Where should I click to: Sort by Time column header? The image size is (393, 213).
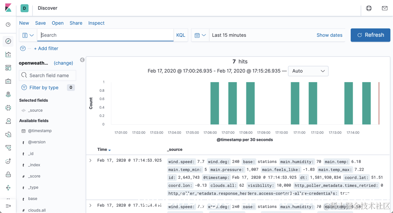pos(104,150)
